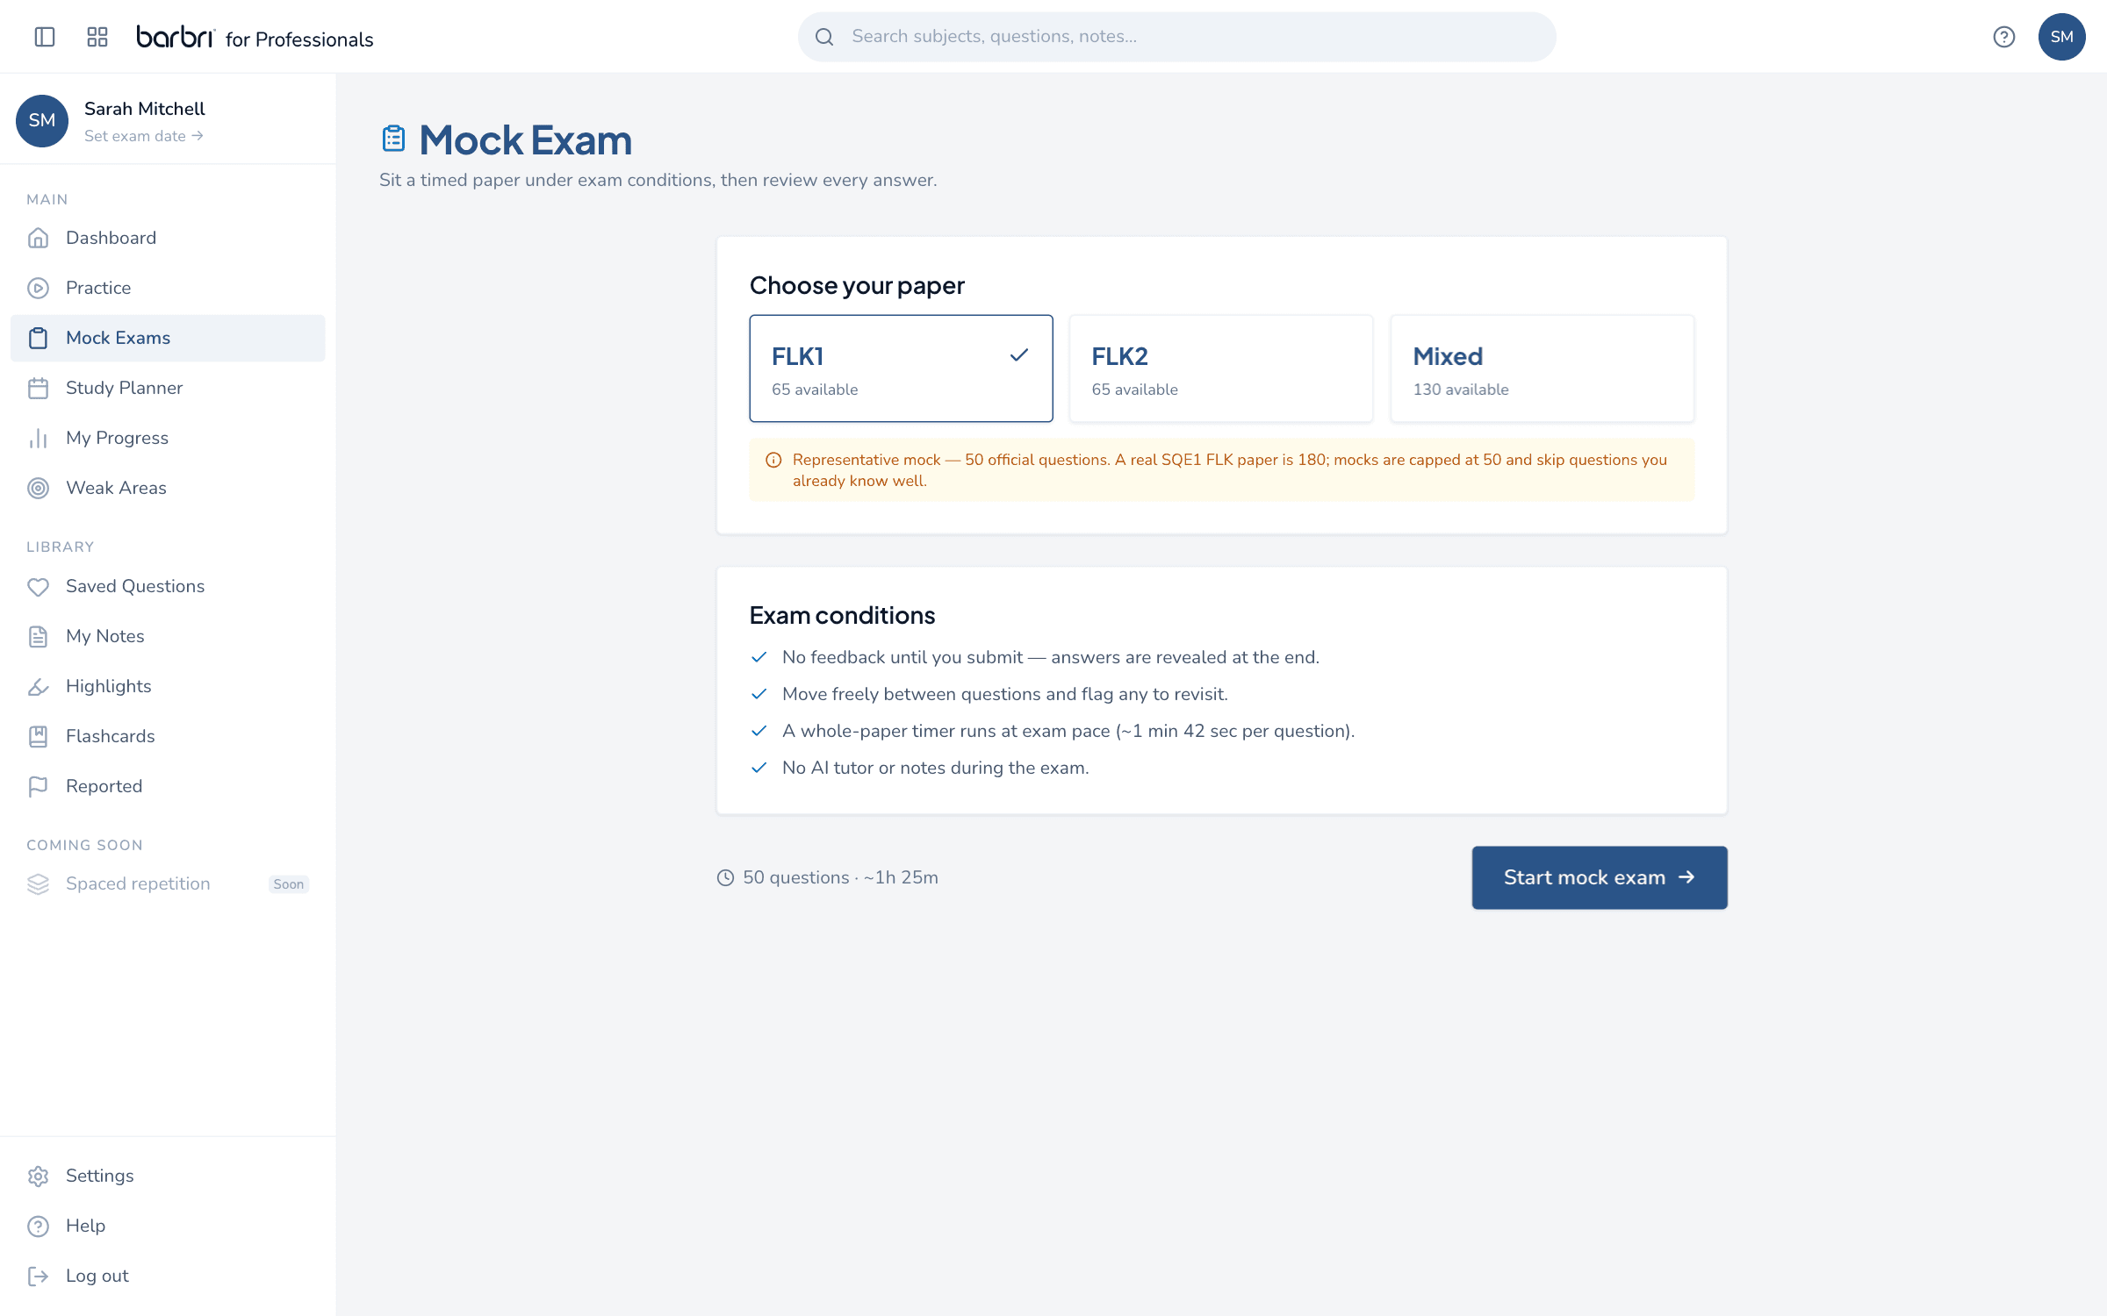
Task: Click '65 available' under FLK2
Action: point(1134,390)
